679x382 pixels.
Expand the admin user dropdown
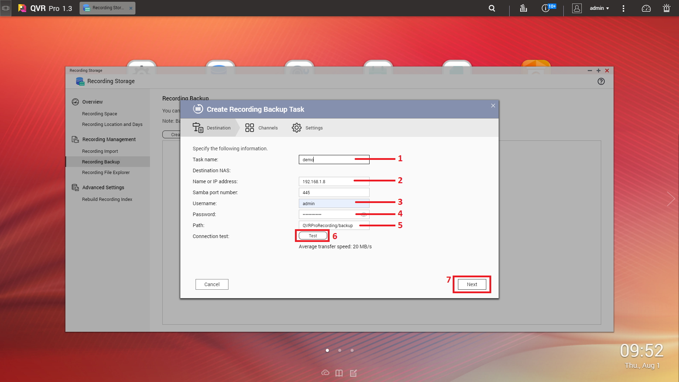click(599, 8)
